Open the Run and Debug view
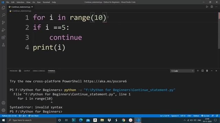This screenshot has width=220, height=123. click(3, 30)
